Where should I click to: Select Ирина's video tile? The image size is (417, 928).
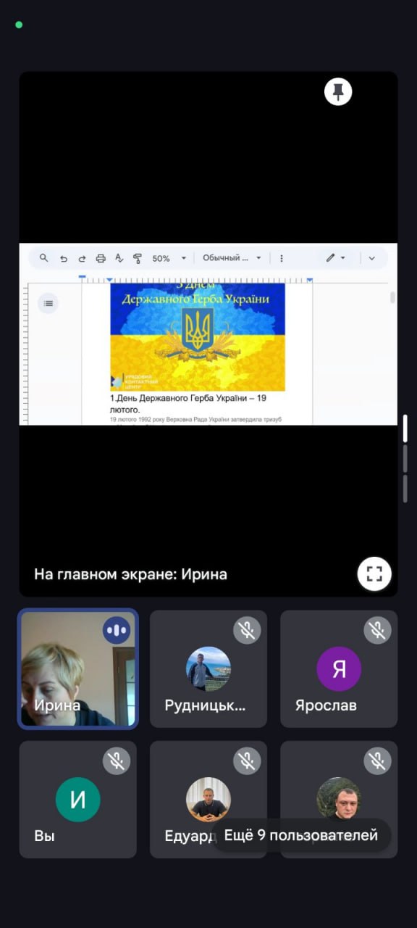tap(78, 668)
